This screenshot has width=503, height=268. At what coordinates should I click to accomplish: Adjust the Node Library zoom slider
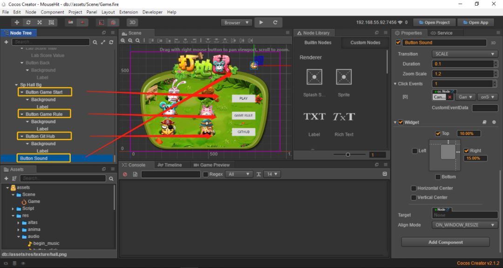(x=348, y=154)
